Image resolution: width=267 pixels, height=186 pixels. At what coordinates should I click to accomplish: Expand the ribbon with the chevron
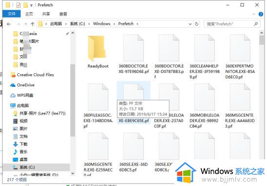[x=254, y=14]
